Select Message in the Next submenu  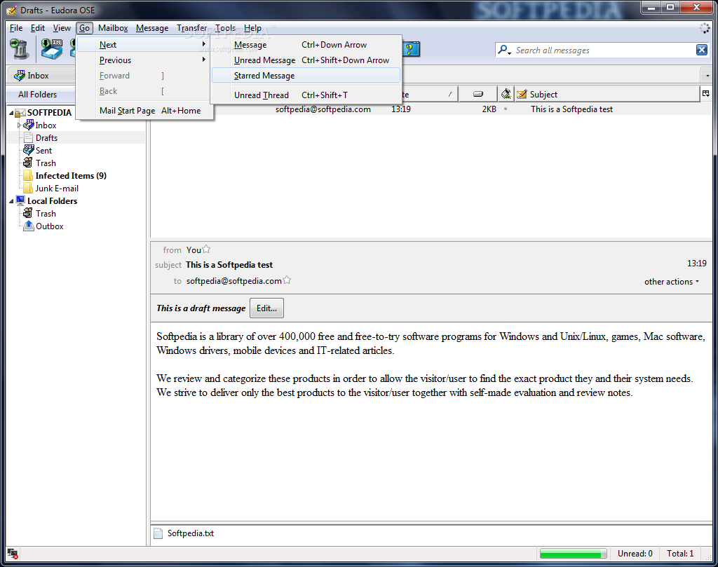click(306, 44)
